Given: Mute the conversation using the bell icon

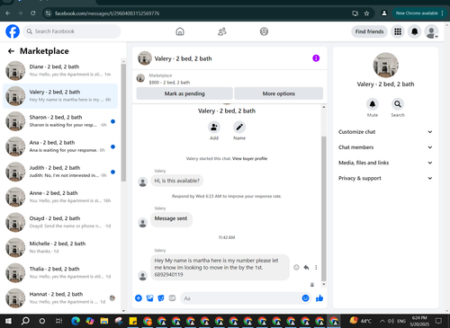Looking at the screenshot, I should [x=373, y=104].
